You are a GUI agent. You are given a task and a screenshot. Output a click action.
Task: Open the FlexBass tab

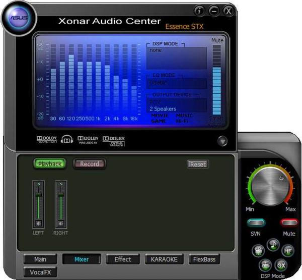click(x=204, y=259)
